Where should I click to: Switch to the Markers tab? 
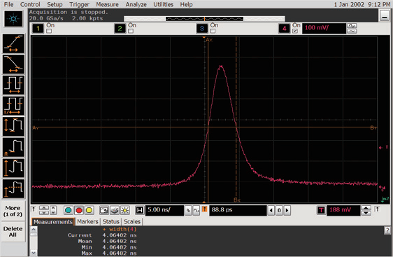87,221
